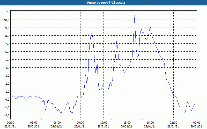Click the 9,0 y-axis value
This screenshot has width=207, height=129.
point(8,28)
